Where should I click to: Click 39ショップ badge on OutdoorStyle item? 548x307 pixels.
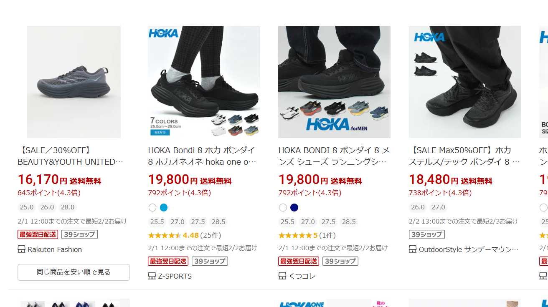tap(426, 234)
